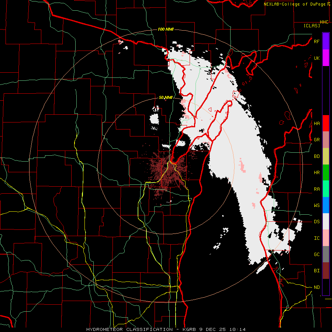332x332 pixels.
Task: Click the RA light green swatch
Action: (x=326, y=189)
